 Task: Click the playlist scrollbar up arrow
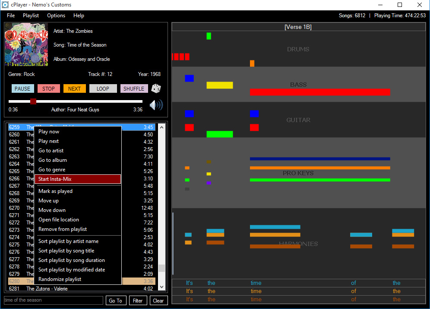tap(162, 127)
